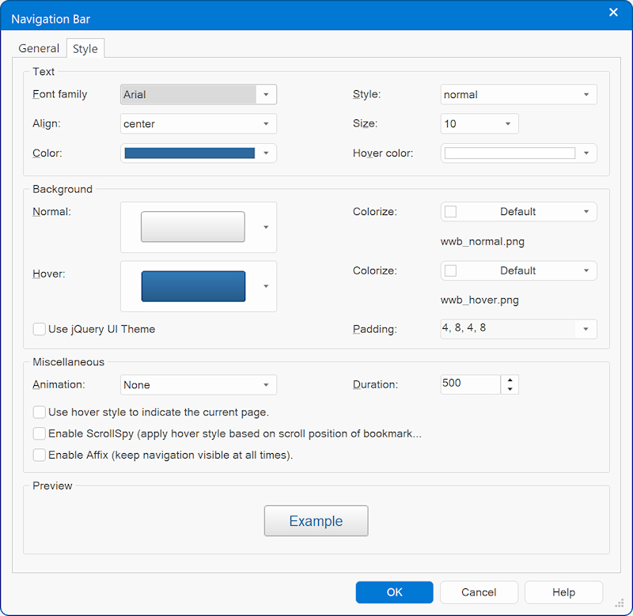The image size is (633, 616).
Task: Switch to the General tab
Action: pyautogui.click(x=39, y=48)
